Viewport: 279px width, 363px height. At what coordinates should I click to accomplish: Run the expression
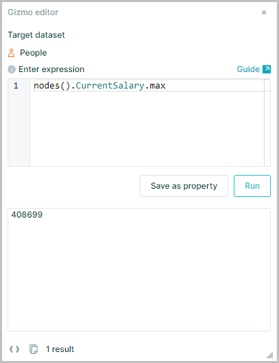[x=252, y=186]
